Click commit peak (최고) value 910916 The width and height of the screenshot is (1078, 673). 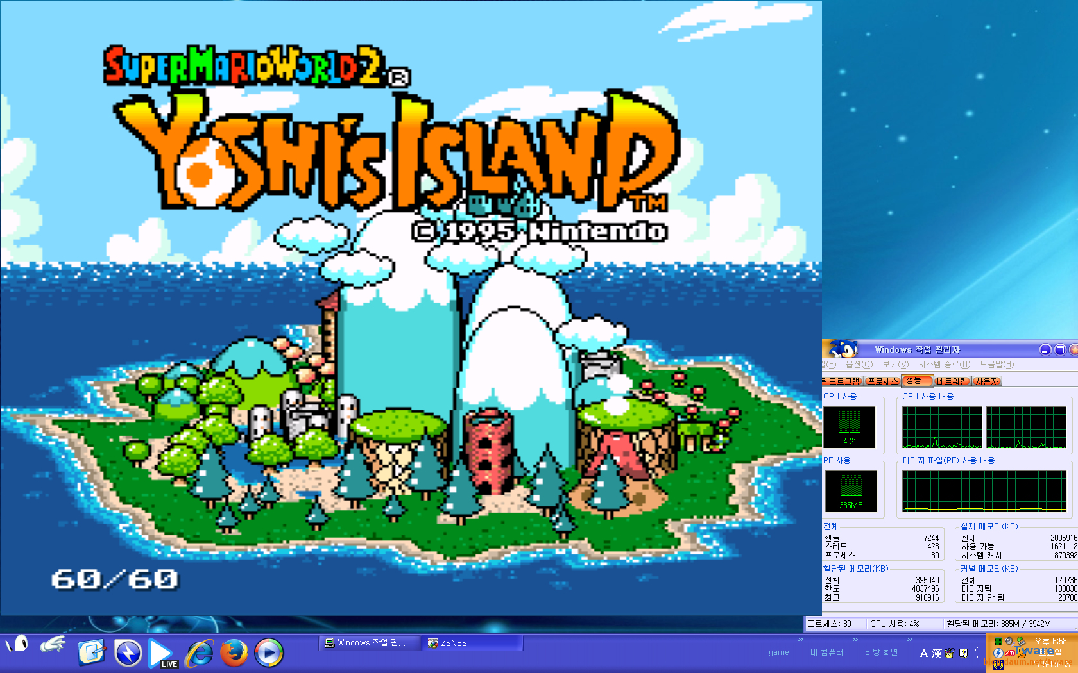click(927, 597)
